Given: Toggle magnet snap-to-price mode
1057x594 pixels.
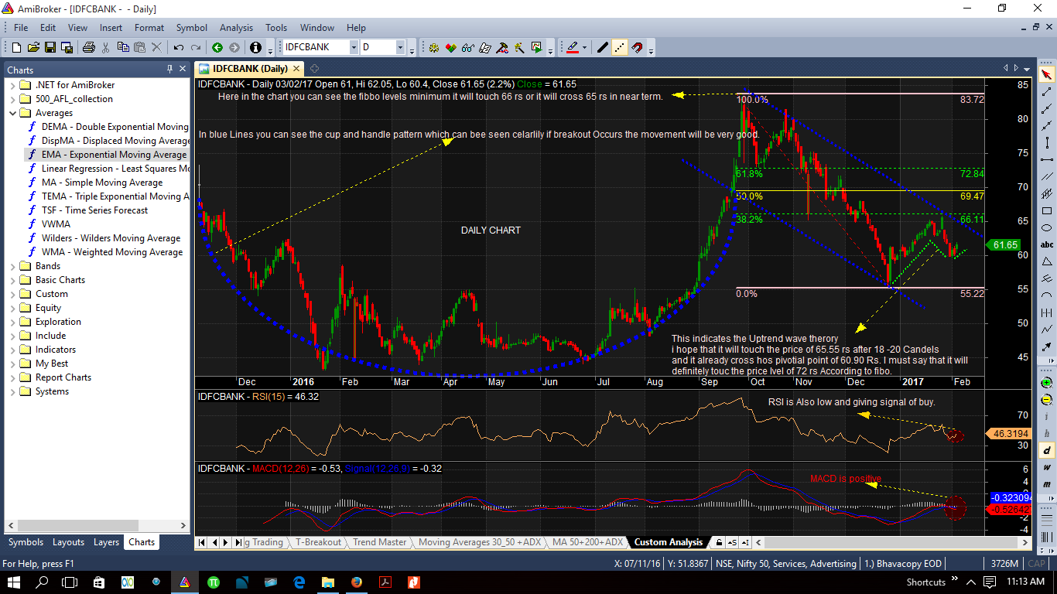Looking at the screenshot, I should pos(637,47).
